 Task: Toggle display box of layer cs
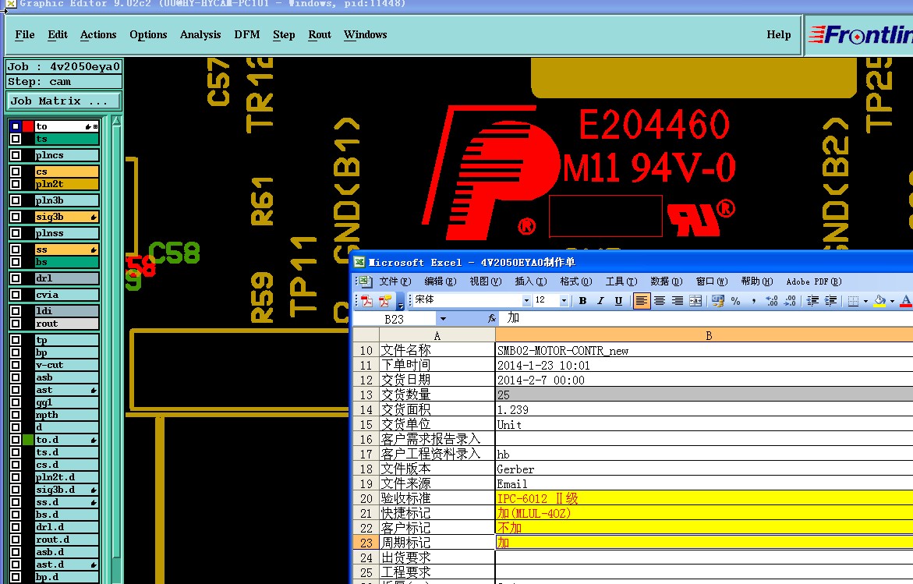coord(16,172)
